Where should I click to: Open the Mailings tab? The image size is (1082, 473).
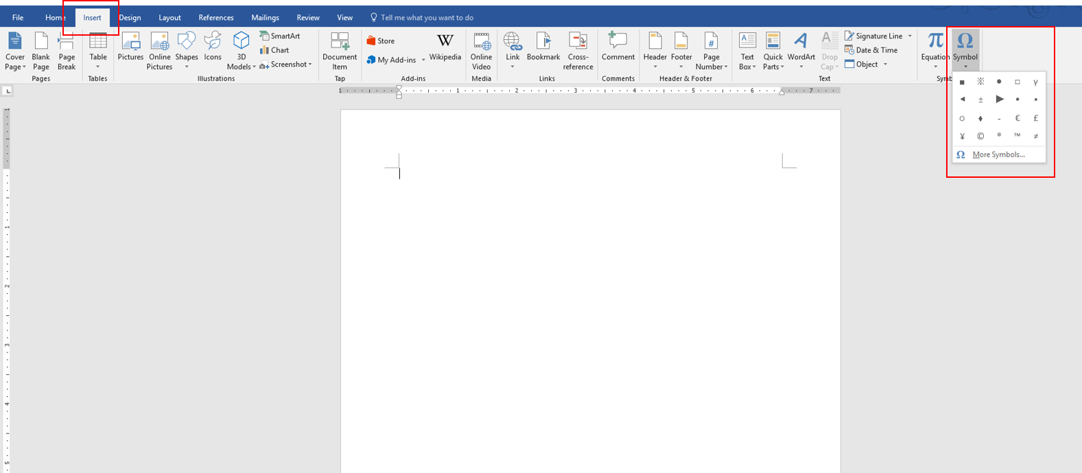pyautogui.click(x=265, y=18)
